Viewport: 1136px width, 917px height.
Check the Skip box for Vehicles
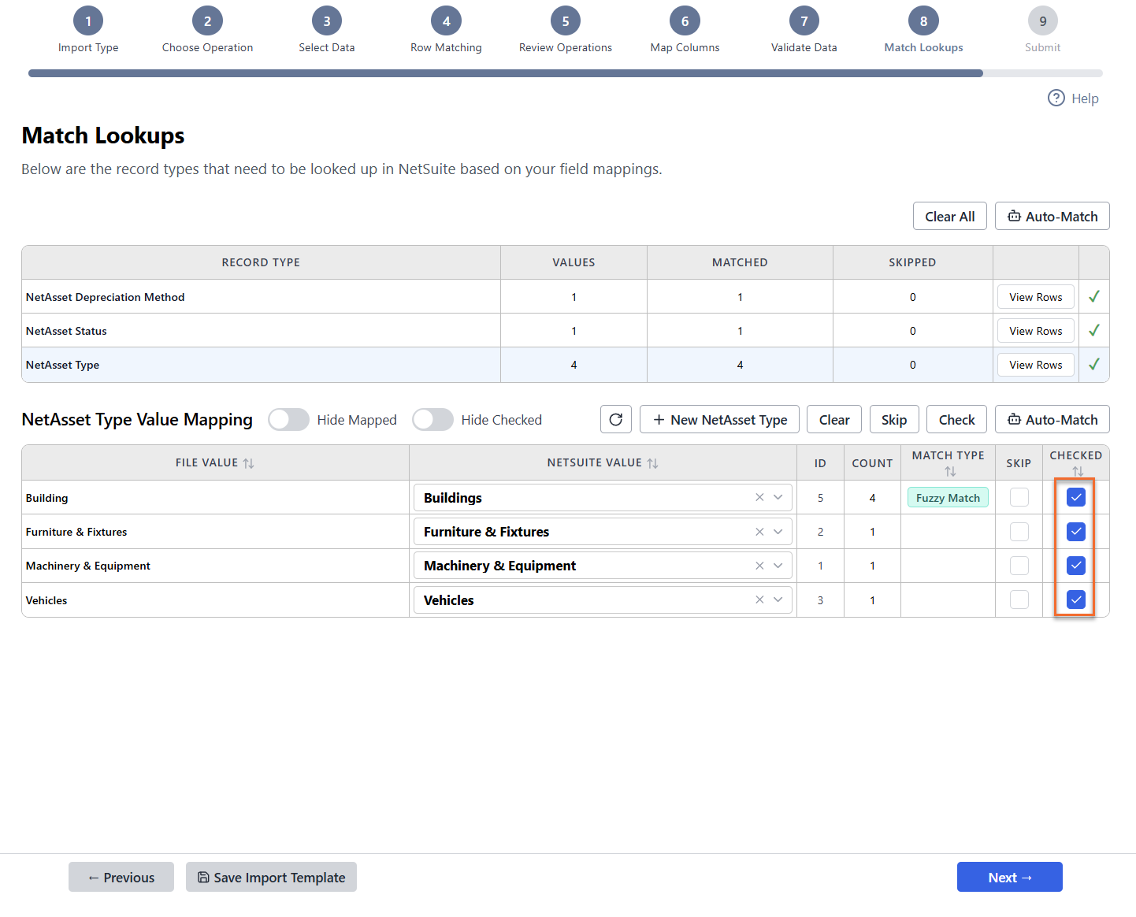click(x=1019, y=600)
